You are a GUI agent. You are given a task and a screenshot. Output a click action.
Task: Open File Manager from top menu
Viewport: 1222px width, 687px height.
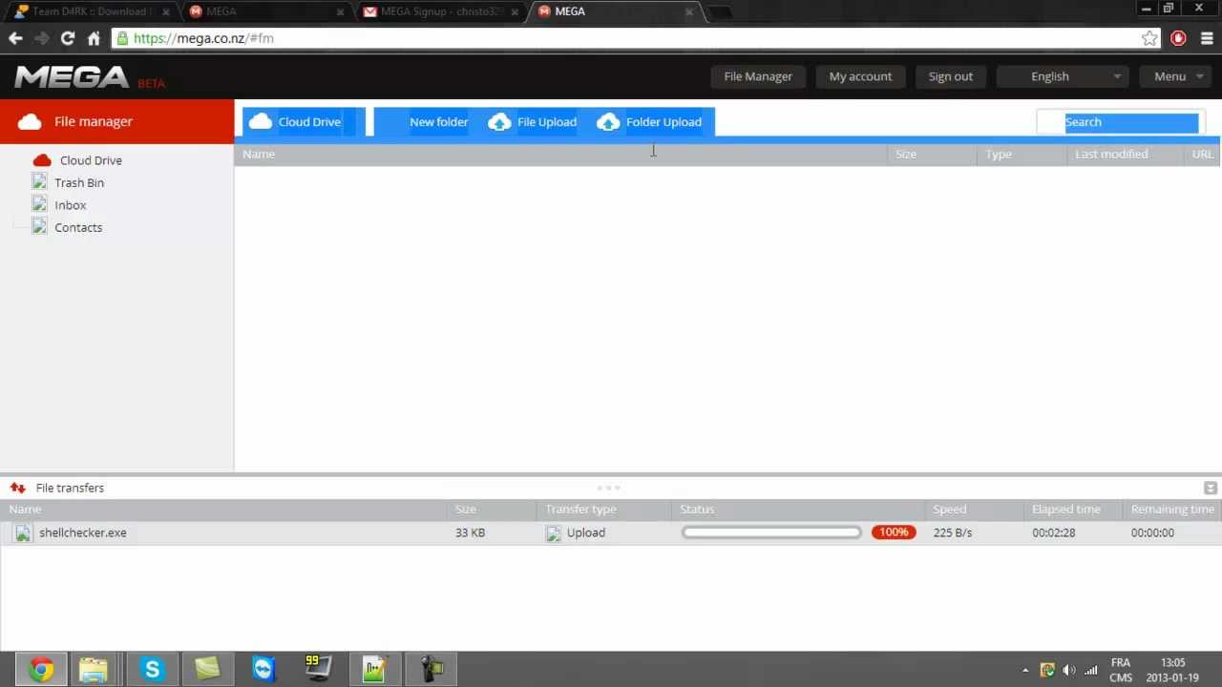pos(758,76)
